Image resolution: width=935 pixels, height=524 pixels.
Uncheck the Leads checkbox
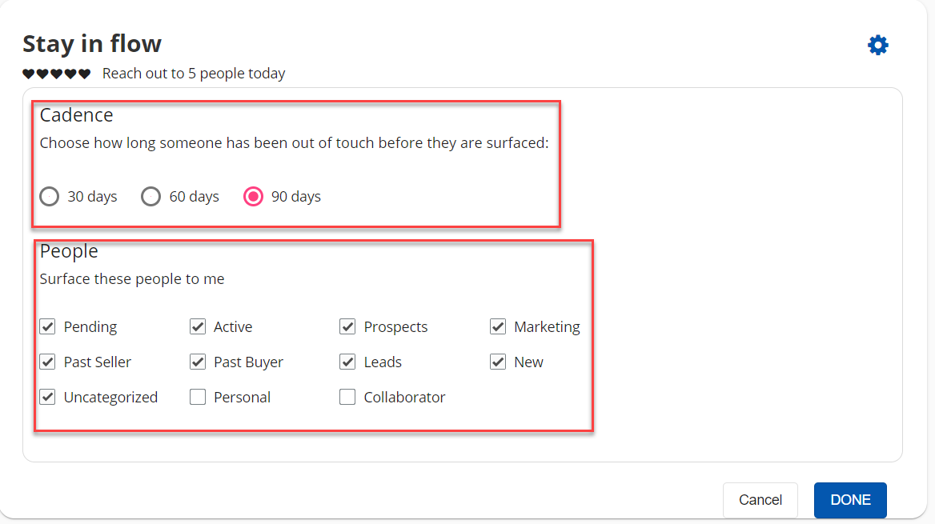(x=347, y=362)
